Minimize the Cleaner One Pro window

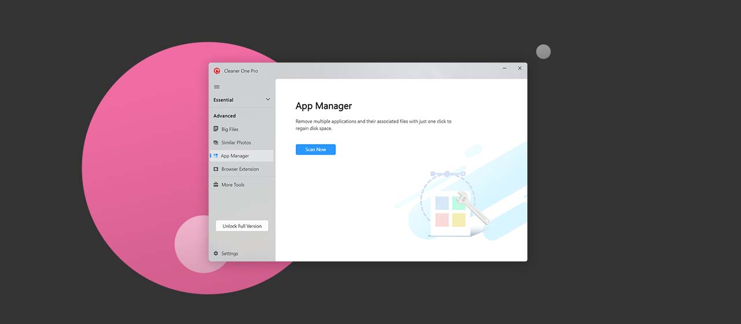505,68
